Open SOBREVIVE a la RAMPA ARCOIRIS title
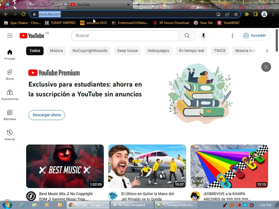Image resolution: width=279 pixels, height=209 pixels. 227,196
